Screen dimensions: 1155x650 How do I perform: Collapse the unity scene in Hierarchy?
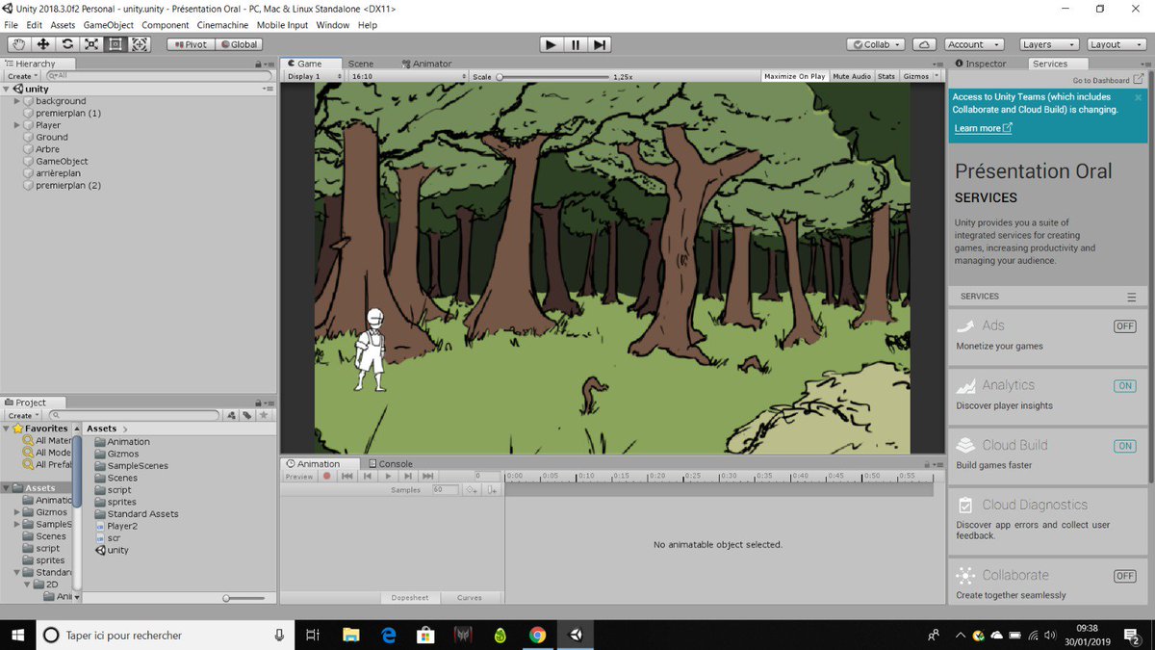(8, 89)
